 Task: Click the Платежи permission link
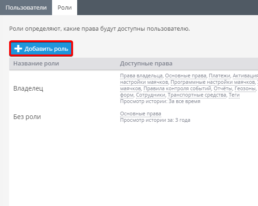tap(219, 76)
